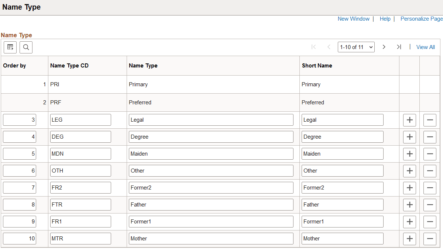The image size is (443, 250).
Task: Delete the Mother row
Action: click(x=430, y=239)
